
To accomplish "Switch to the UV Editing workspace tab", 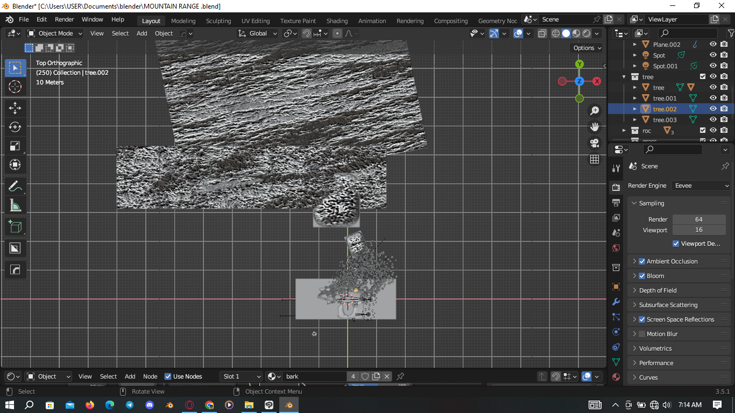I will pos(256,21).
